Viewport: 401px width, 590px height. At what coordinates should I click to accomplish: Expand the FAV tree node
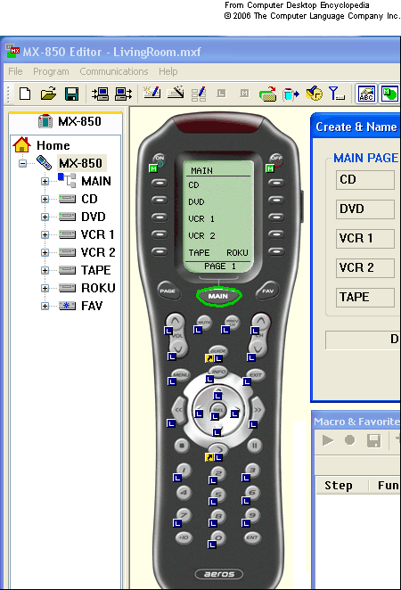(x=45, y=306)
